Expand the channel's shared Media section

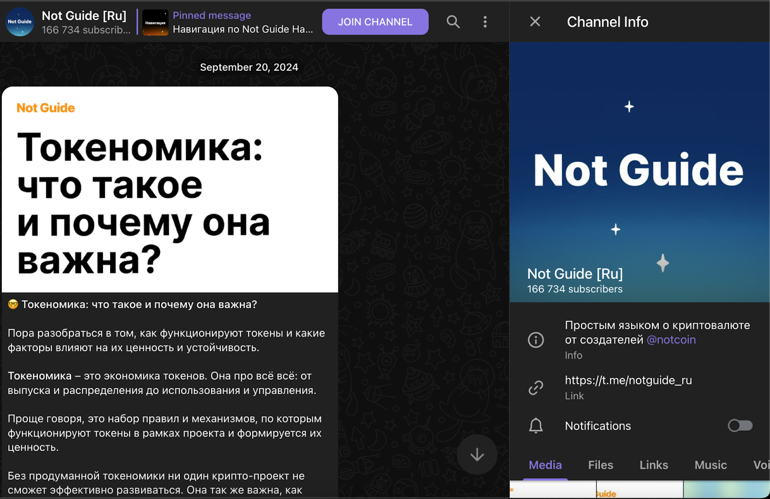coord(545,465)
